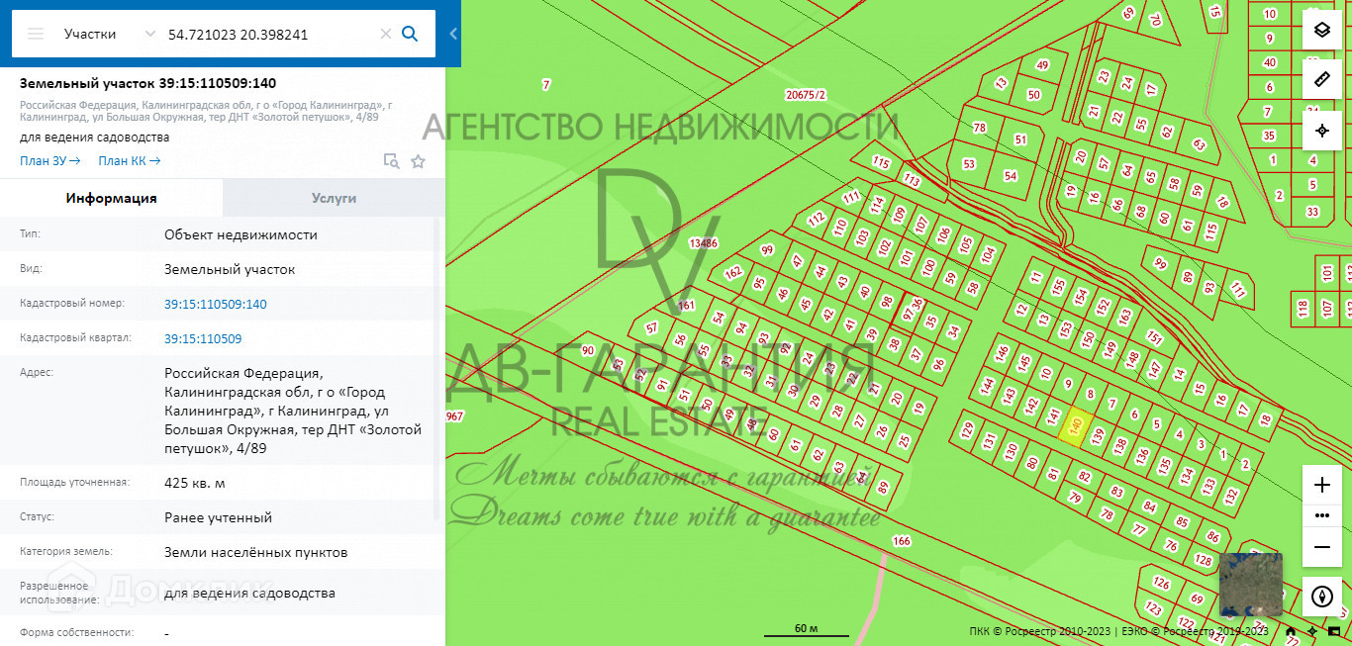
Task: Zoom in with the plus button
Action: coord(1321,485)
